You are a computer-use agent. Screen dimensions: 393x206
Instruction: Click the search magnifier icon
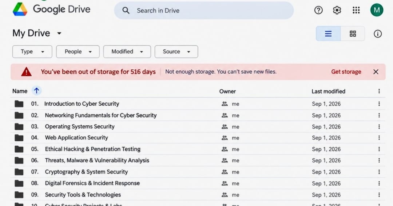(x=126, y=11)
